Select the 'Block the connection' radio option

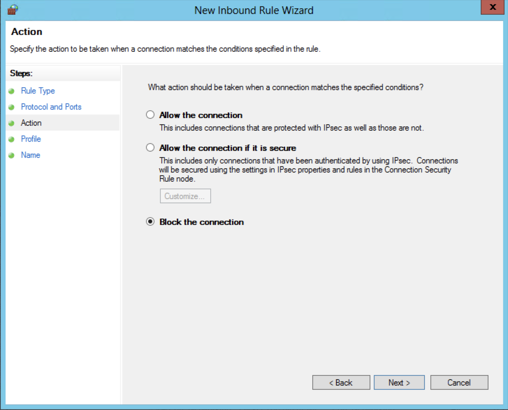point(150,222)
